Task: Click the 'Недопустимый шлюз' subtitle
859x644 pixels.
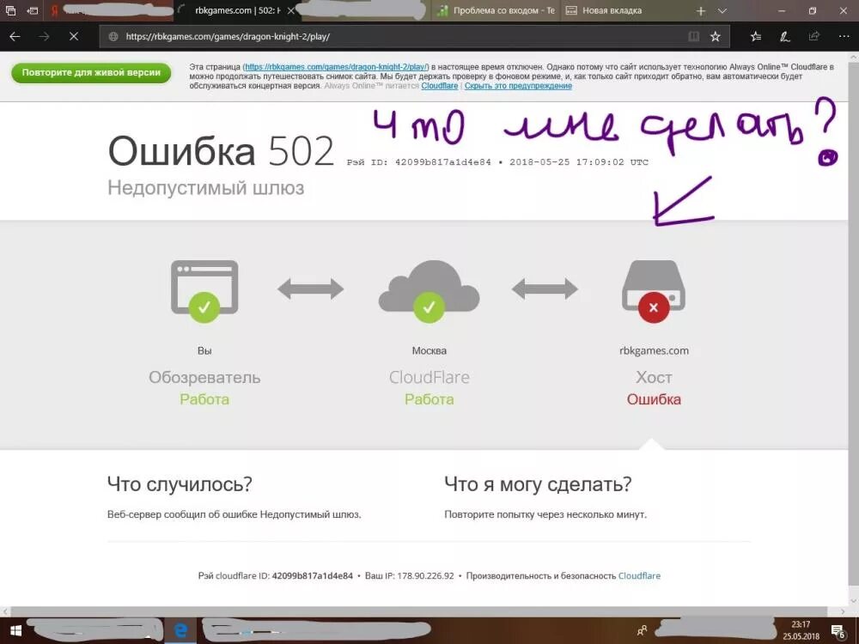Action: tap(205, 188)
